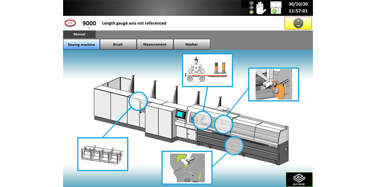Click the date and time display
The width and height of the screenshot is (376, 187).
[x=298, y=7]
